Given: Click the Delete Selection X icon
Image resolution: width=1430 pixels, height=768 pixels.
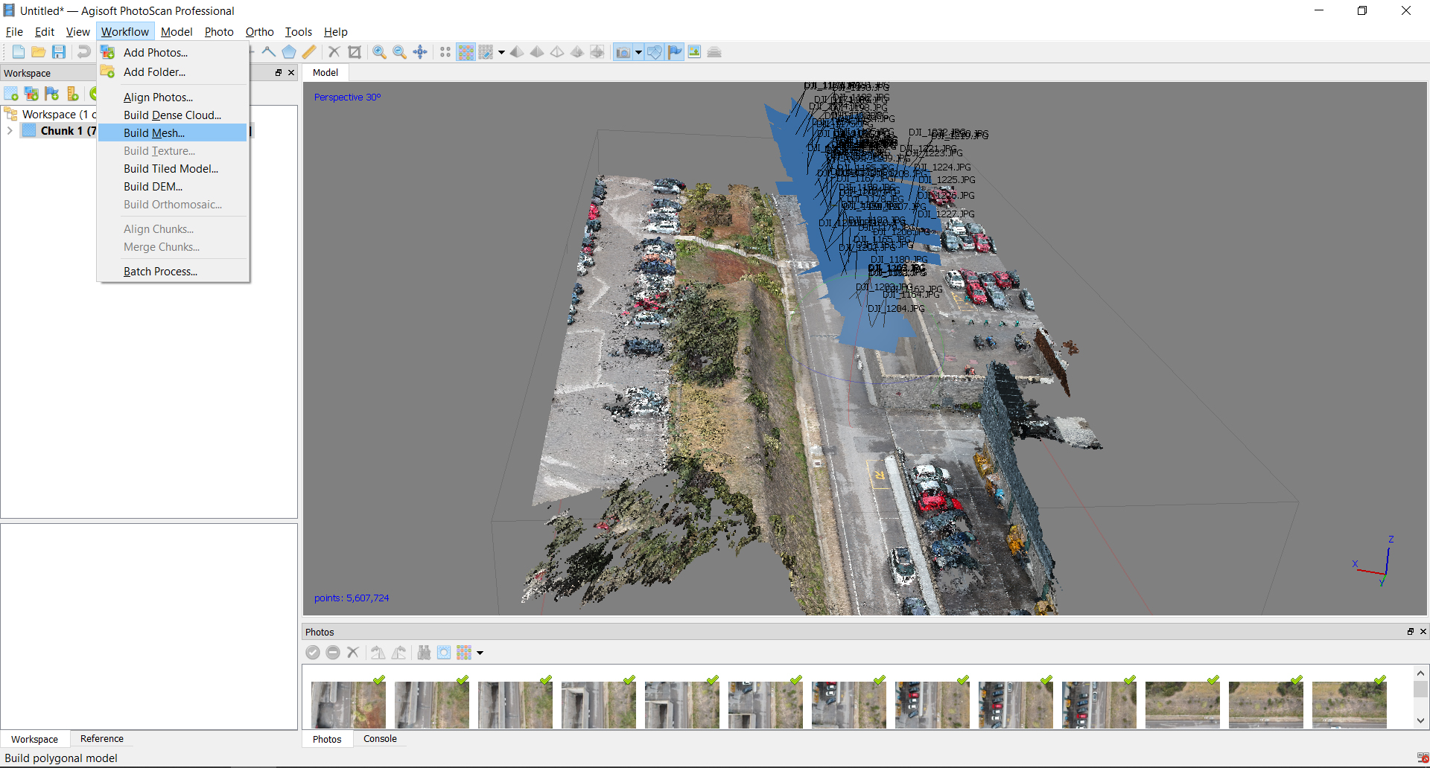Looking at the screenshot, I should (x=334, y=52).
